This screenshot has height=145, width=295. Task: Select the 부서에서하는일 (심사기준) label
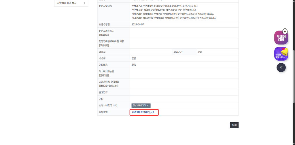[107, 73]
